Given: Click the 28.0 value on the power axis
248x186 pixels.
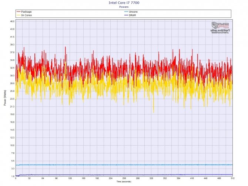Looking at the screenshot, I should point(12,83).
